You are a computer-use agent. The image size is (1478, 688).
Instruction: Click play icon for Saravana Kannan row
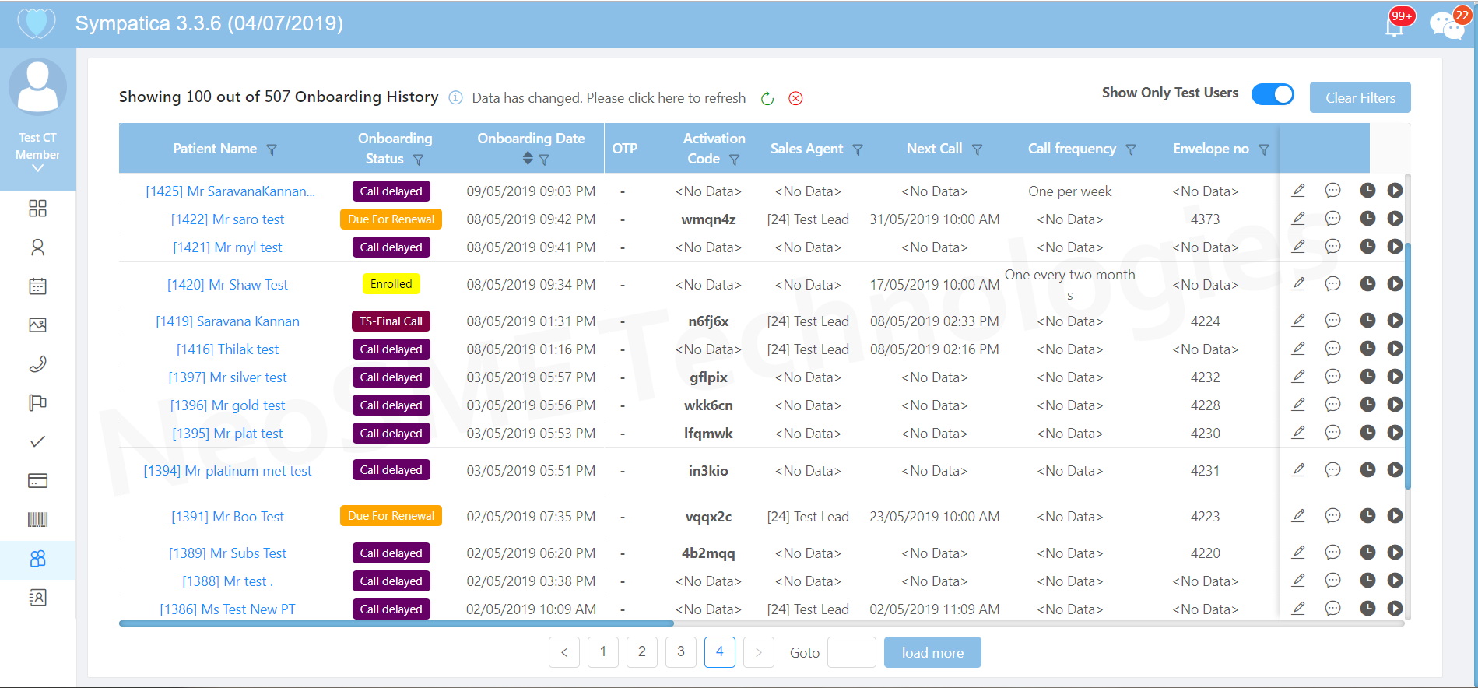pyautogui.click(x=1395, y=321)
